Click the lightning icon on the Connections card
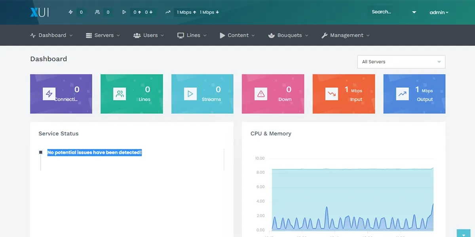 click(49, 94)
